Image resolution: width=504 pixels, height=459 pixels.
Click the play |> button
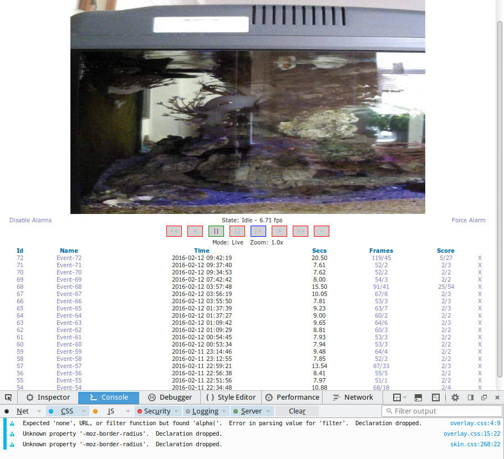pyautogui.click(x=258, y=231)
